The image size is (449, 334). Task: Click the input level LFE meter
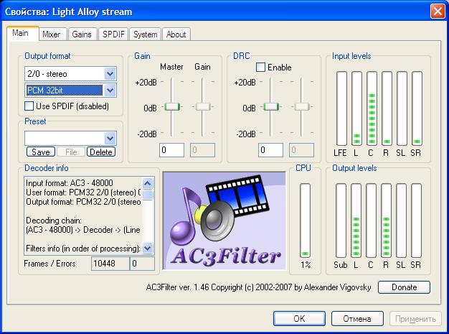pos(341,108)
